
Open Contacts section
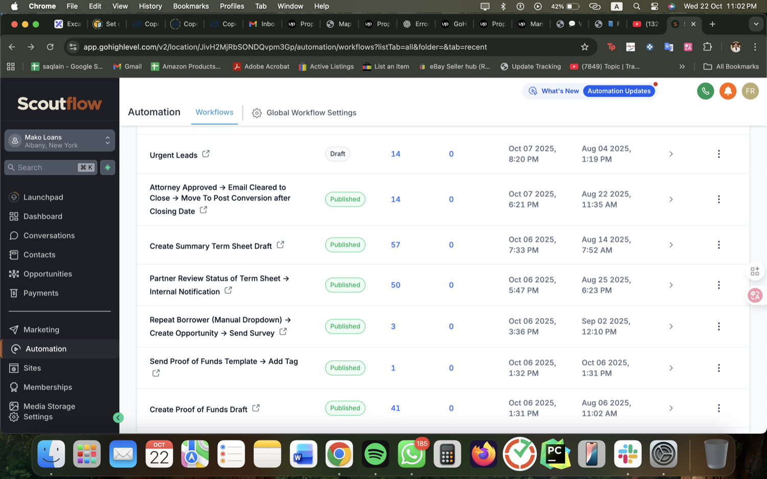click(x=32, y=255)
